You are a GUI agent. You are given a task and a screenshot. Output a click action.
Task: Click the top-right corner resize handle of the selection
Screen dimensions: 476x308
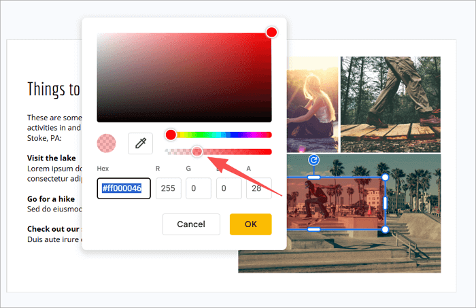pyautogui.click(x=385, y=177)
